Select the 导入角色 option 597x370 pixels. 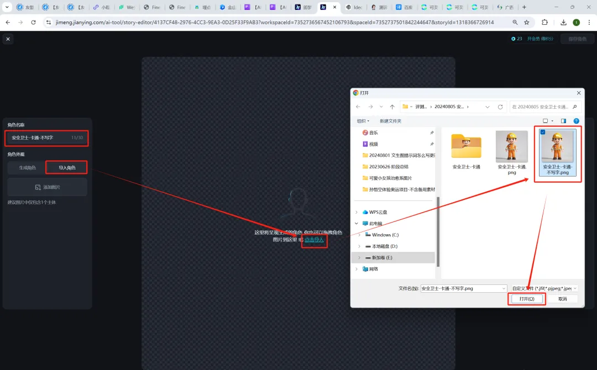[x=67, y=168]
